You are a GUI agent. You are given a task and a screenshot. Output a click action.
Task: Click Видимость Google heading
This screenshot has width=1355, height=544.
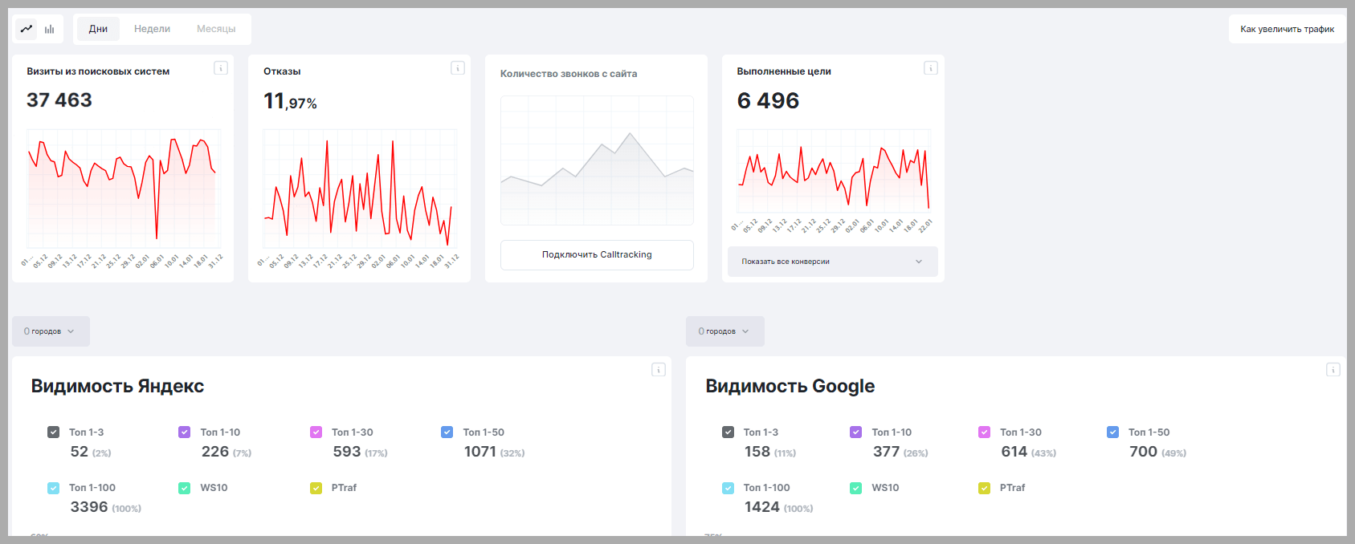point(790,386)
